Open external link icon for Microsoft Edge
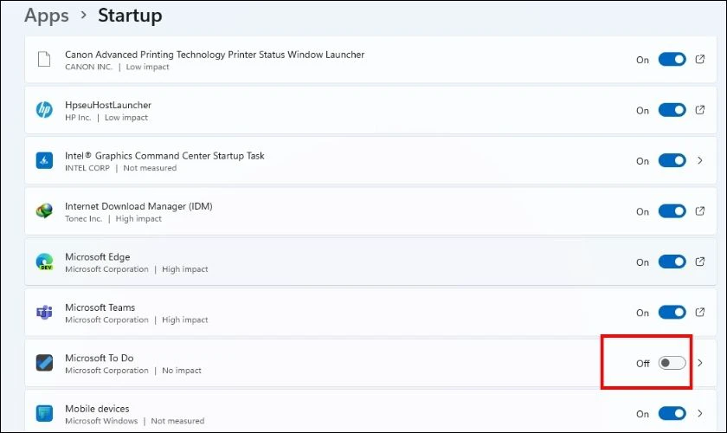Viewport: 727px width, 433px height. tap(699, 262)
